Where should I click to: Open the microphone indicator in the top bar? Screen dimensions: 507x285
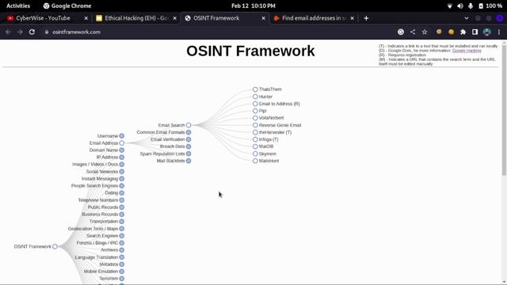[471, 6]
